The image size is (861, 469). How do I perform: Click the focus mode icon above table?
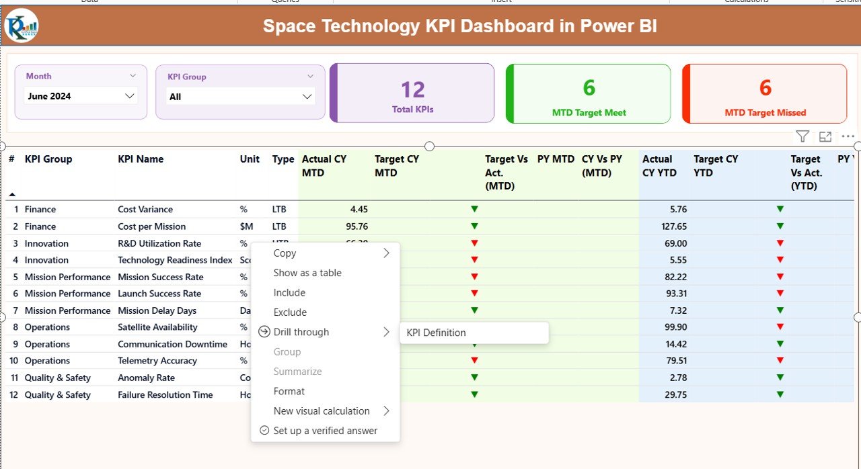pos(825,137)
